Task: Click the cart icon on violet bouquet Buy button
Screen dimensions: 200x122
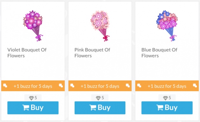Action: click(x=26, y=108)
